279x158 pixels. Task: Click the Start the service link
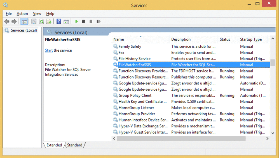click(49, 50)
